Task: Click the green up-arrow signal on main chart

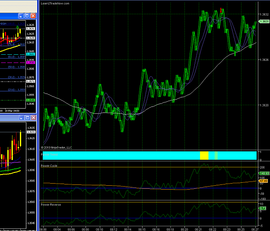Action: click(235, 53)
